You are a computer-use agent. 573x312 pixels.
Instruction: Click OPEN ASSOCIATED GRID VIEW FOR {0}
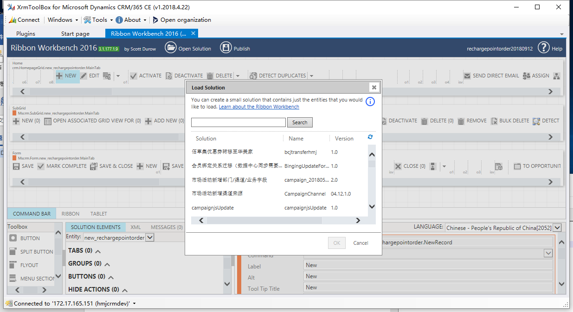92,121
